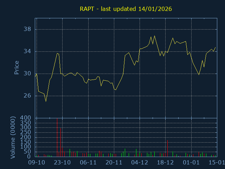Click the red volume spike near 18-12
This screenshot has height=169, width=225.
[167, 148]
